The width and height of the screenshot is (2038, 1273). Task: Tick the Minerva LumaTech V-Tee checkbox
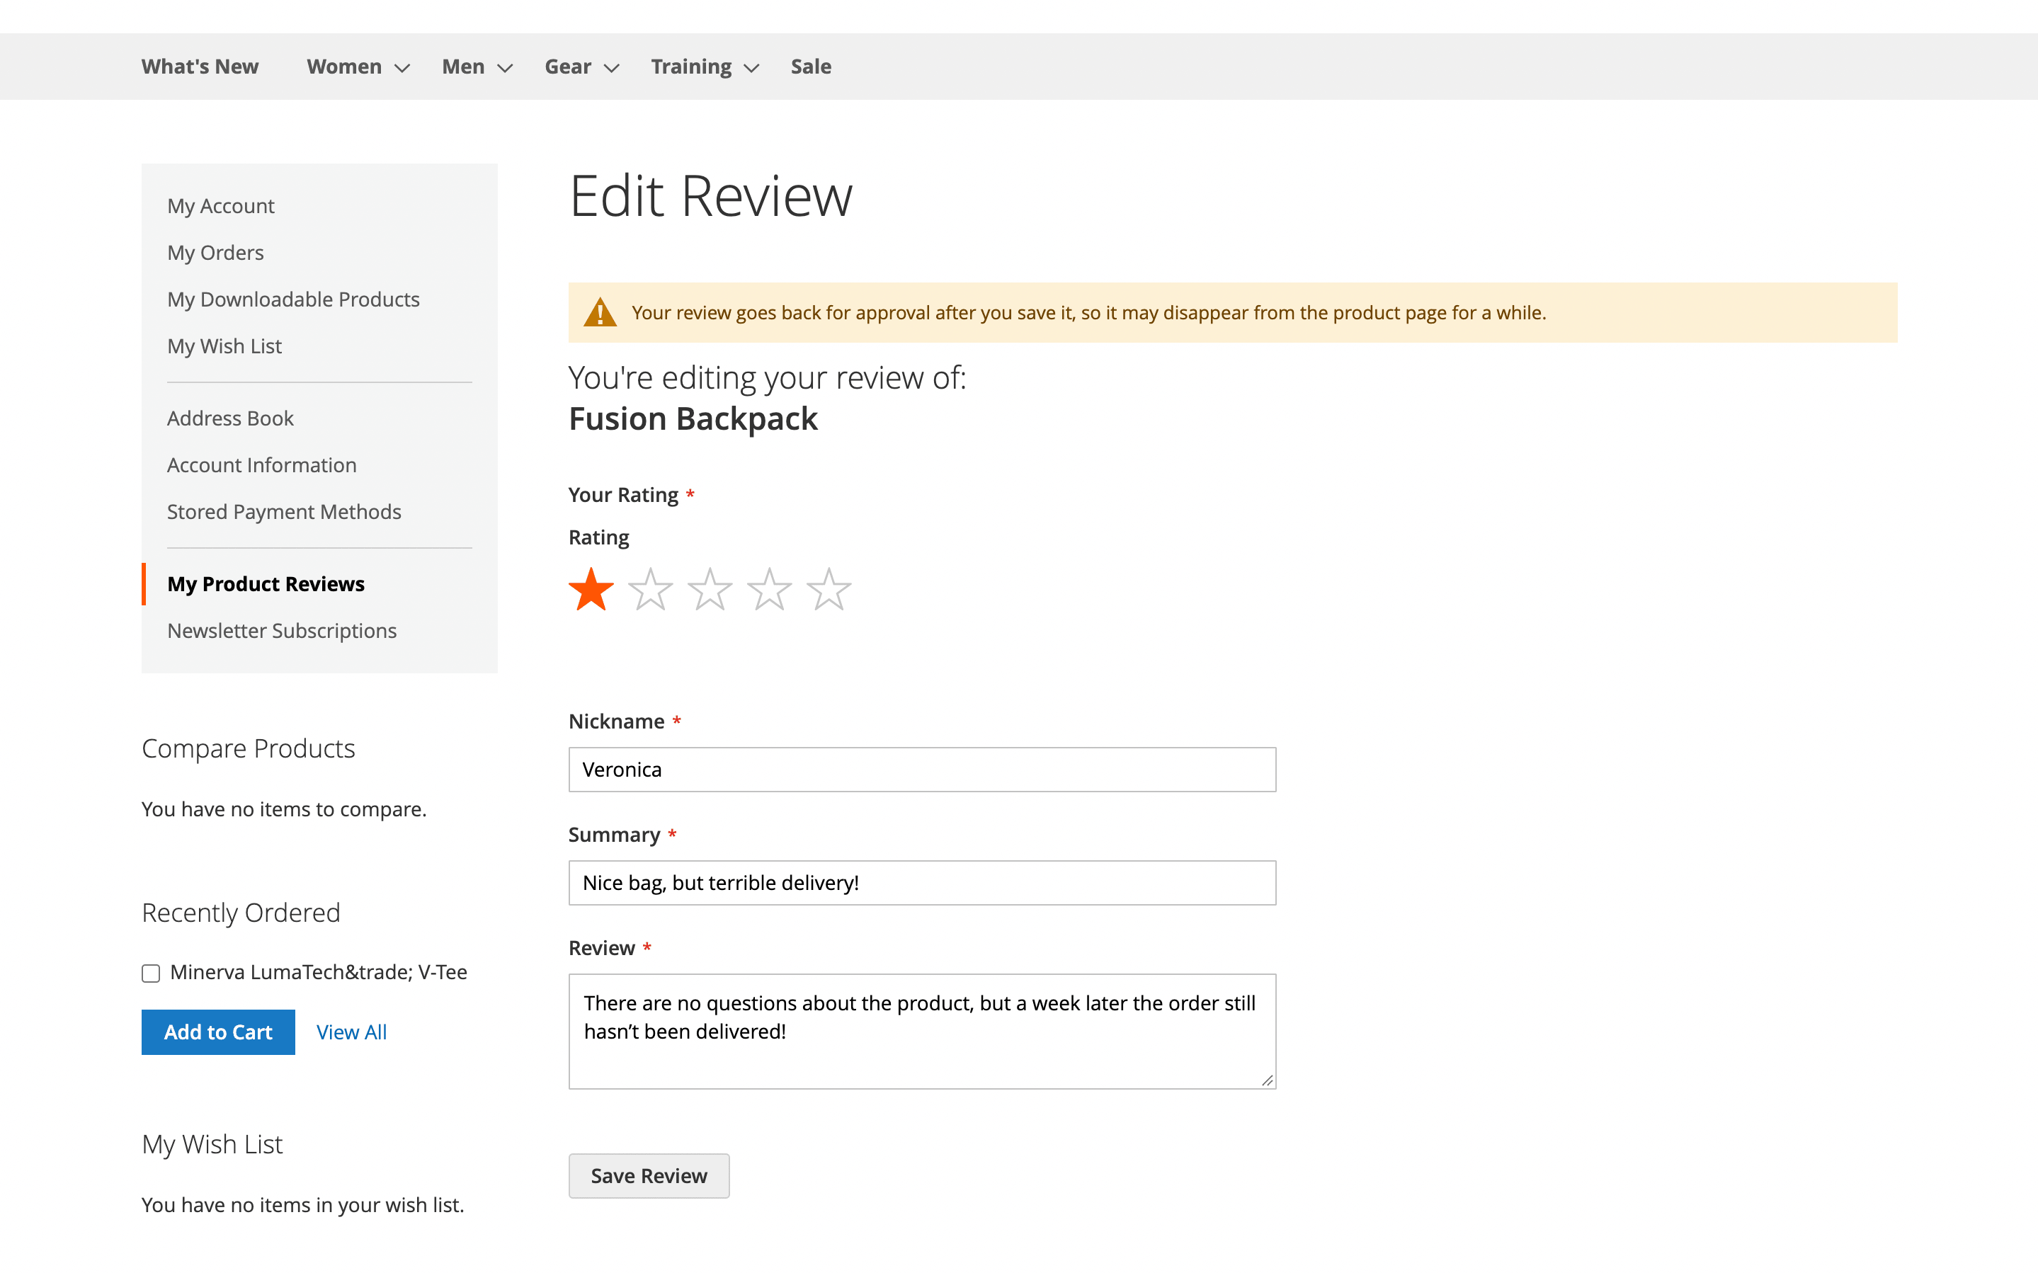[151, 974]
